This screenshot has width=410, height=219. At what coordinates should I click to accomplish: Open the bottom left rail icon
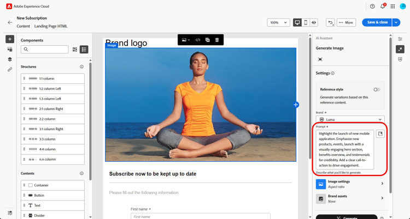point(10,213)
